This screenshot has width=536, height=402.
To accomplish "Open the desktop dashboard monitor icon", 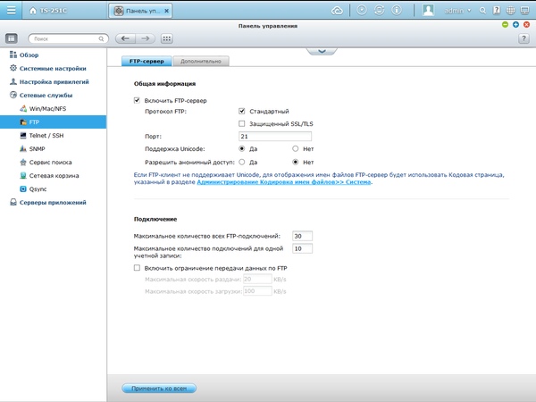I will coord(524,11).
